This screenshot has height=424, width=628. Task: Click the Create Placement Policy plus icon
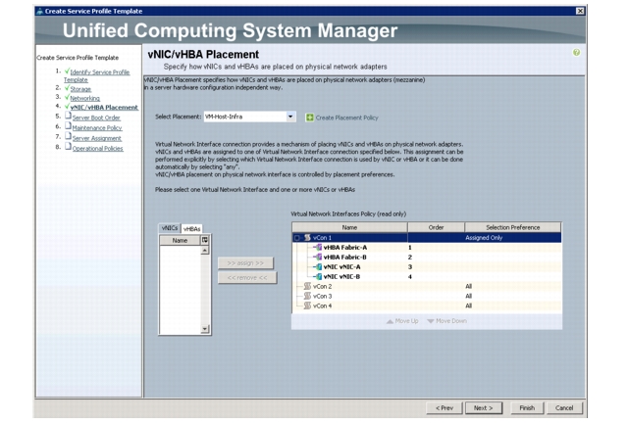coord(310,118)
